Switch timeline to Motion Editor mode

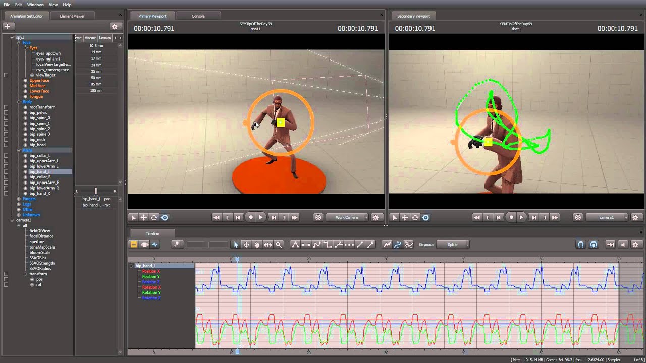pyautogui.click(x=144, y=245)
